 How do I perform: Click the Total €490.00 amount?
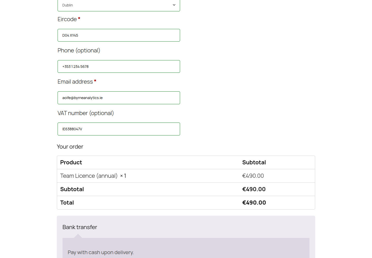(x=254, y=203)
